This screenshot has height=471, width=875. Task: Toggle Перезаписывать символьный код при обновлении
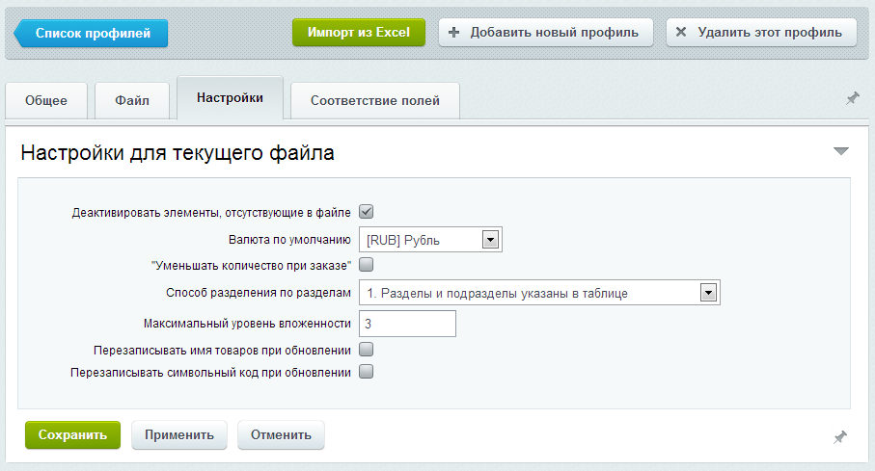pyautogui.click(x=366, y=372)
